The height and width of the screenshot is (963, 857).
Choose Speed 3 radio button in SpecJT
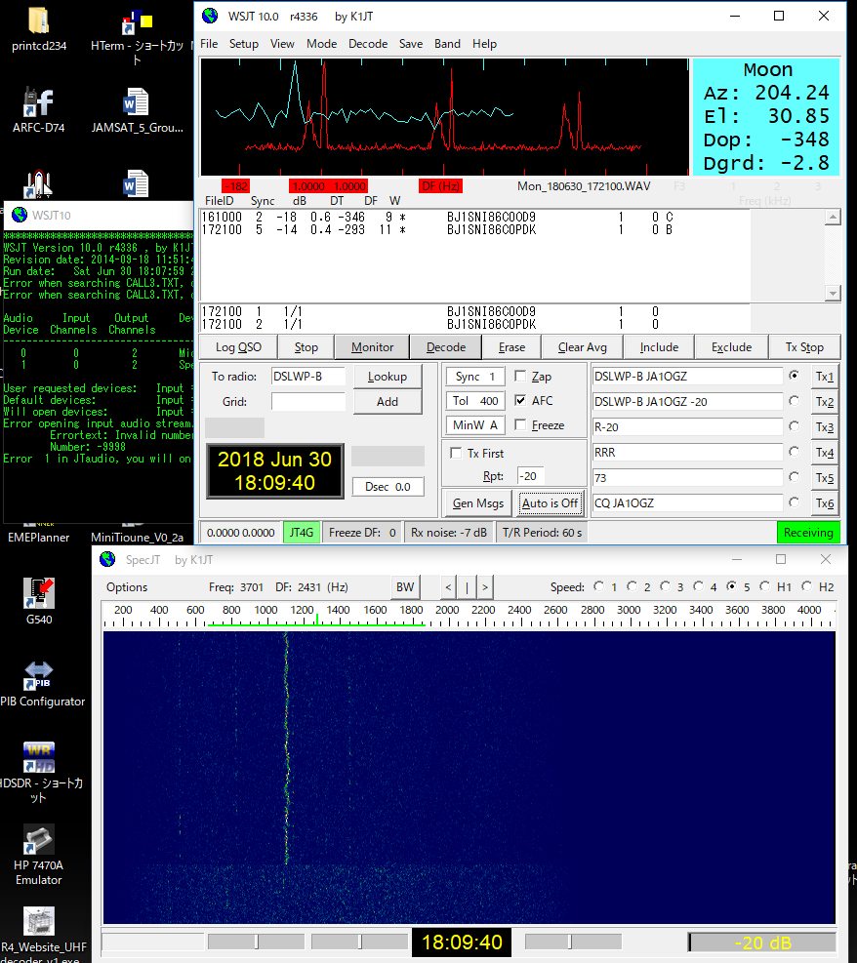click(x=666, y=586)
